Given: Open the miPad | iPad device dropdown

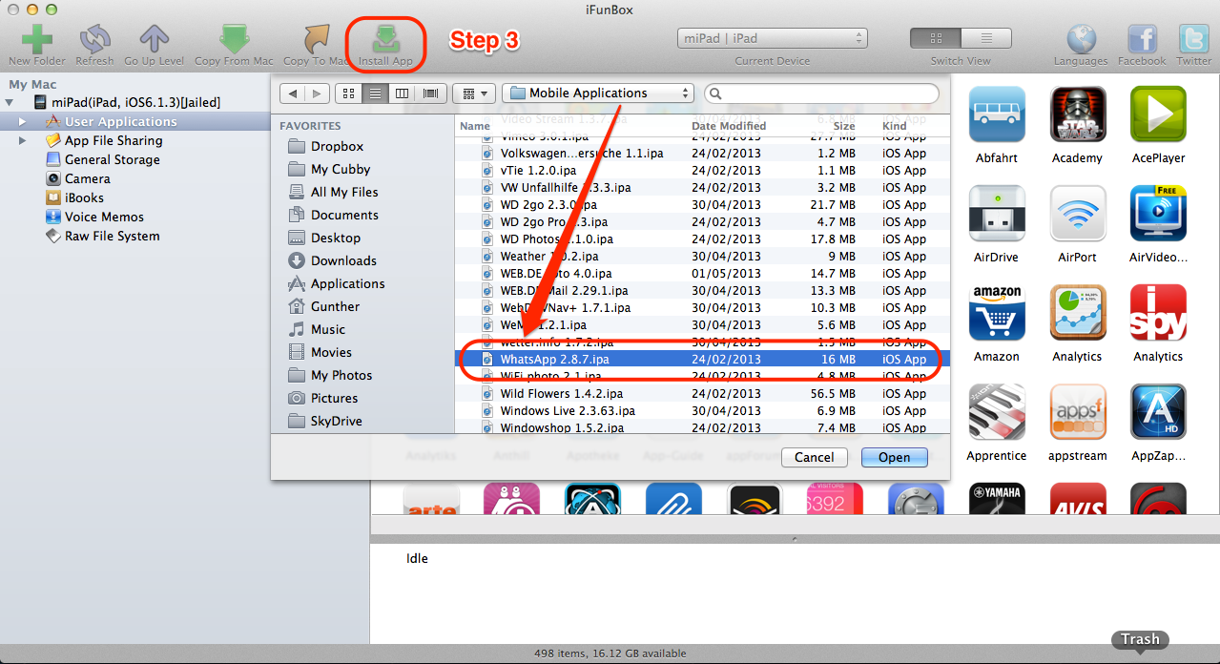Looking at the screenshot, I should click(x=773, y=38).
